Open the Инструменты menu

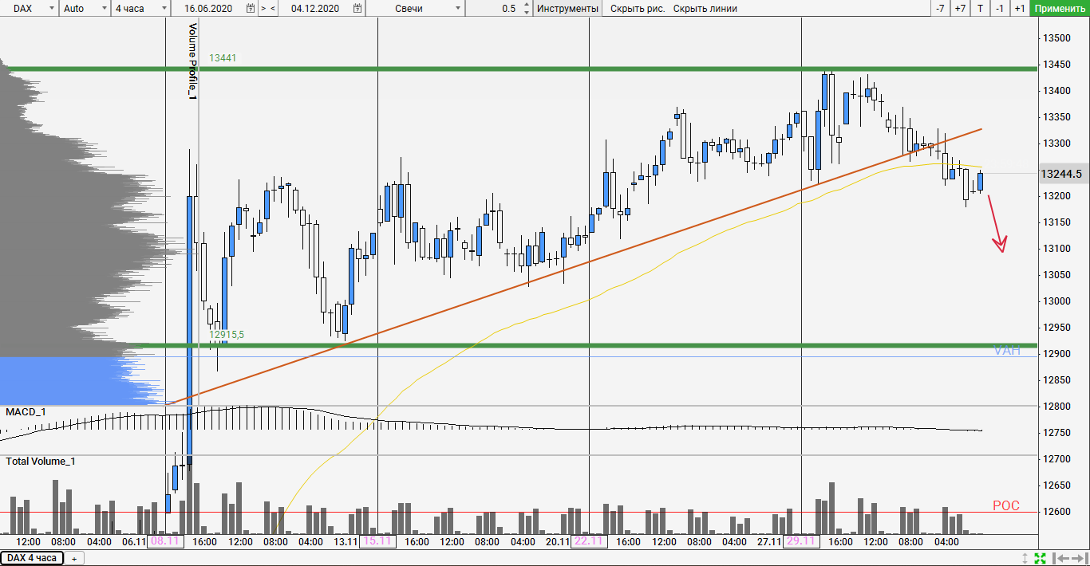pyautogui.click(x=567, y=9)
